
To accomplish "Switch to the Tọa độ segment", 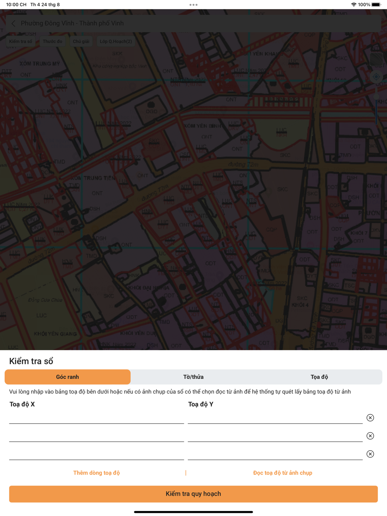I will pyautogui.click(x=319, y=377).
